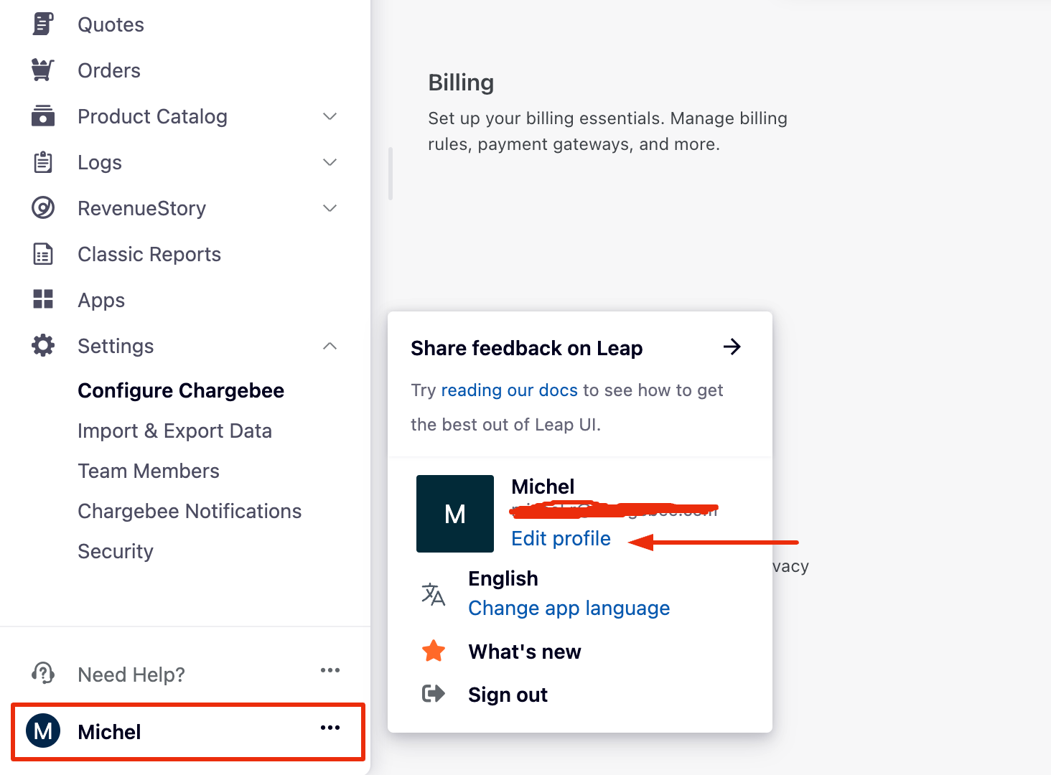
Task: Click the Edit profile link
Action: click(561, 538)
